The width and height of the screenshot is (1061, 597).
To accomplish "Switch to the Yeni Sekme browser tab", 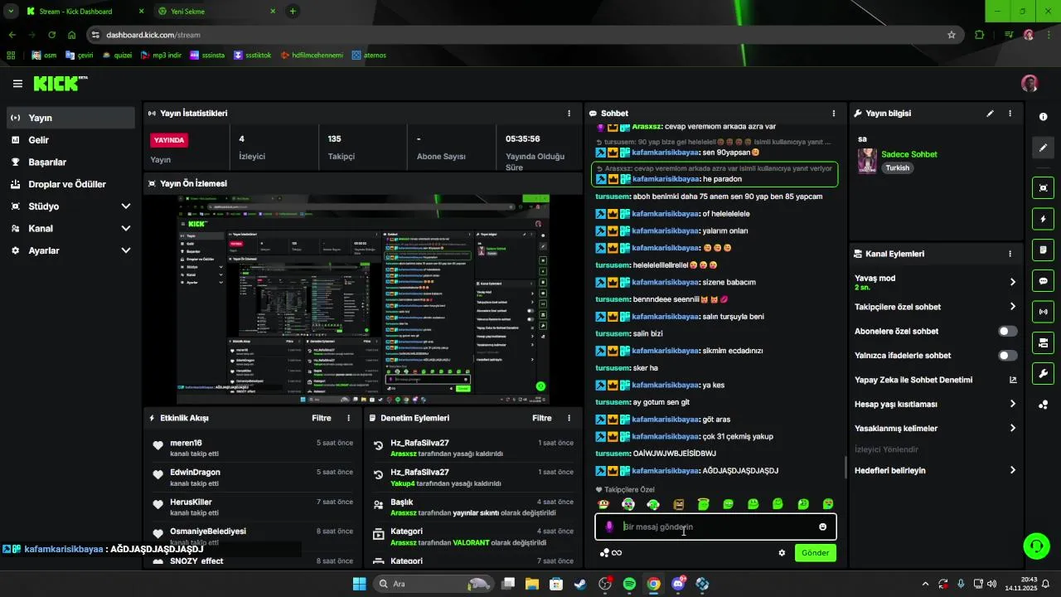I will [x=216, y=12].
